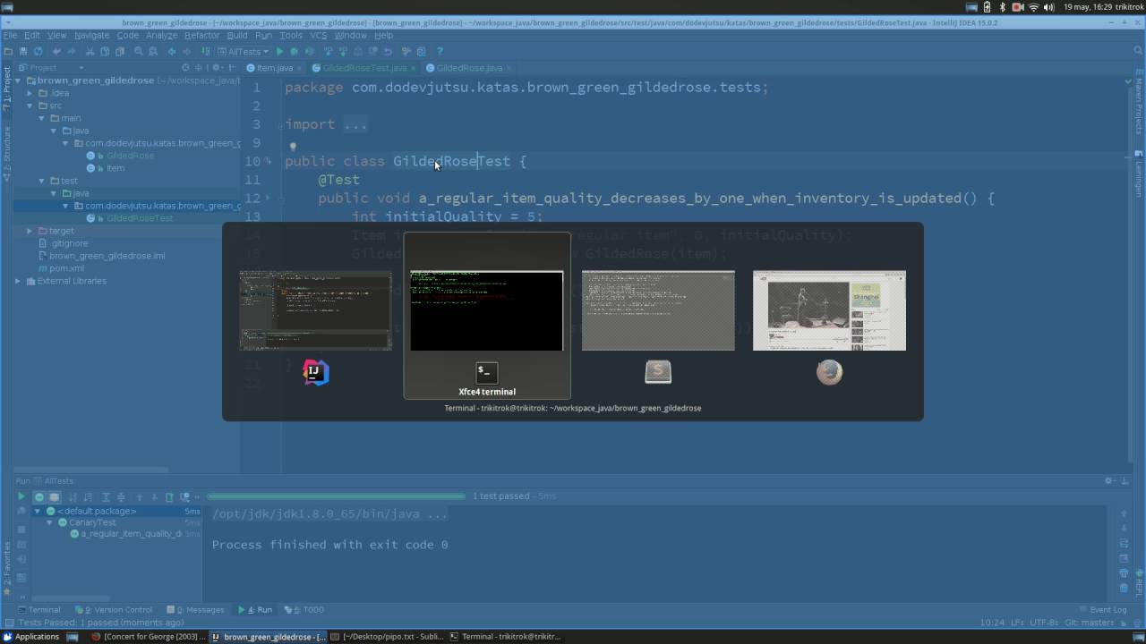Open the File menu
This screenshot has height=644, width=1146.
10,35
